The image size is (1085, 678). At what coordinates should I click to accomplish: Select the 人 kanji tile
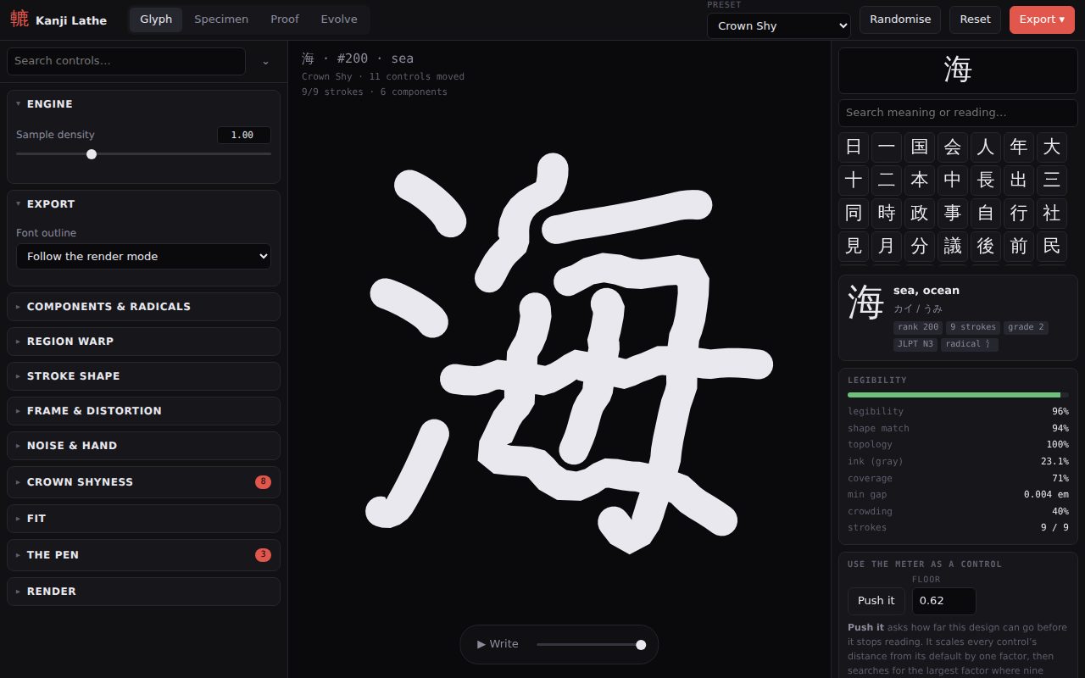(986, 147)
